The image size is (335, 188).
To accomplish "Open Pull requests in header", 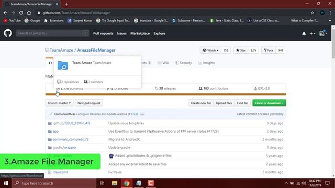I will pos(103,33).
